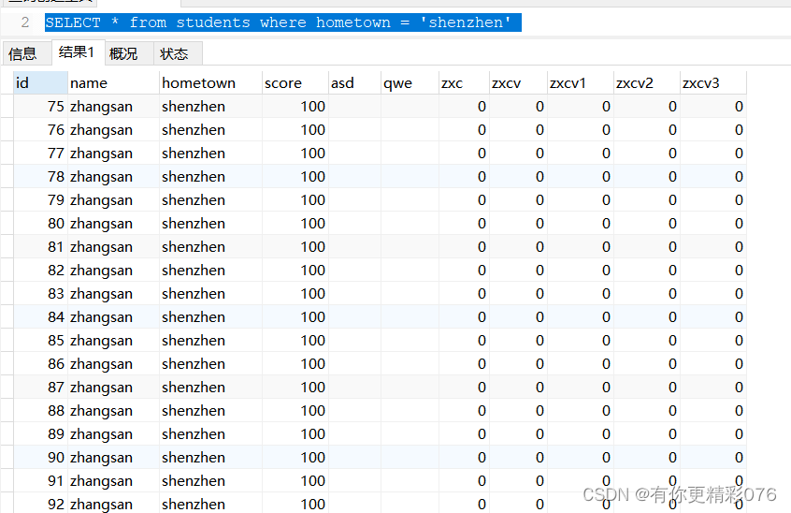Select the cell with id 76
791x513 pixels.
pyautogui.click(x=40, y=130)
